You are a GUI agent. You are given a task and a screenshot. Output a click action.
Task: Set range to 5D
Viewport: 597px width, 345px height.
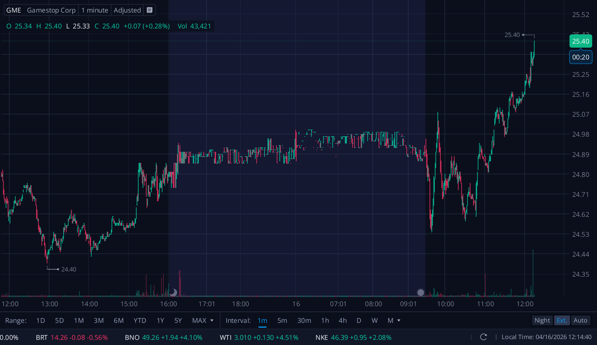coord(59,321)
